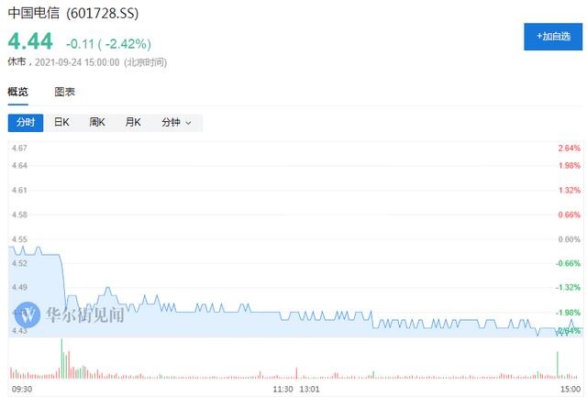The height and width of the screenshot is (397, 587).
Task: Click the change value -0.11 ( -2.42%)
Action: (108, 44)
